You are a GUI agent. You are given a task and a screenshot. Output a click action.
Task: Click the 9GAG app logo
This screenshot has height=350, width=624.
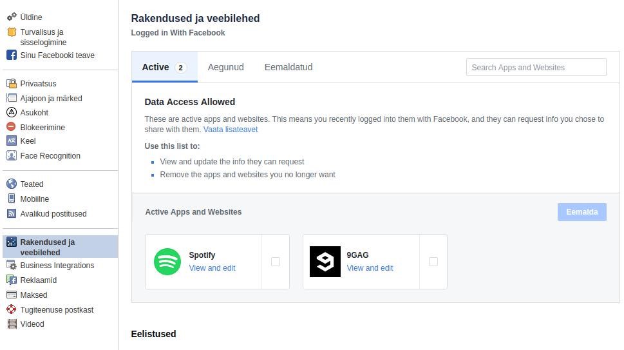click(325, 262)
